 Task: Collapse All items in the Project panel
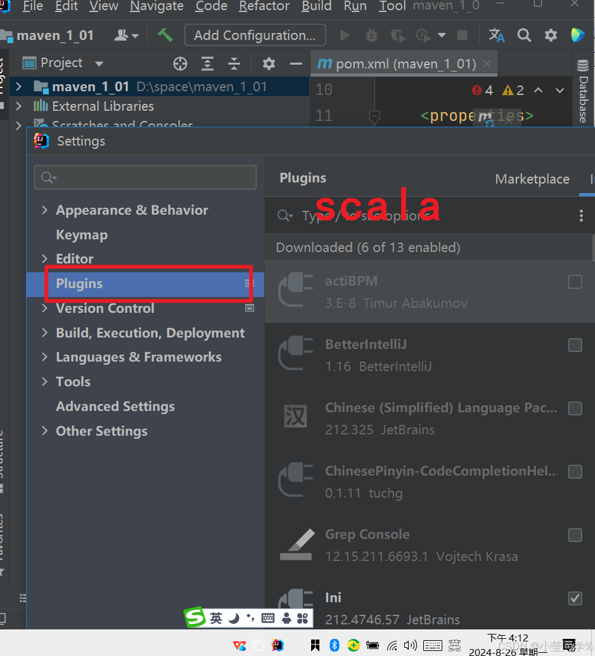tap(234, 63)
